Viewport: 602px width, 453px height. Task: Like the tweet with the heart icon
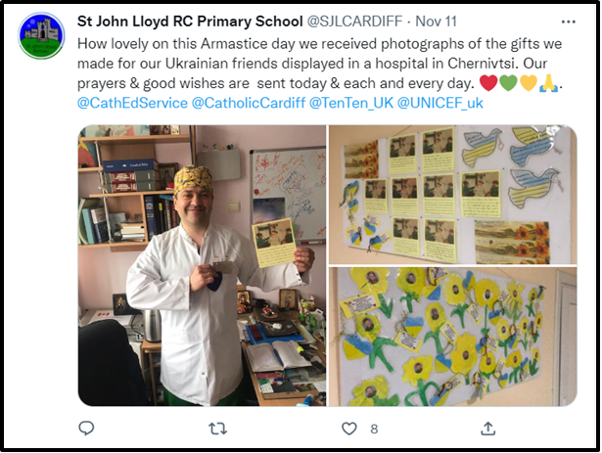click(x=349, y=429)
